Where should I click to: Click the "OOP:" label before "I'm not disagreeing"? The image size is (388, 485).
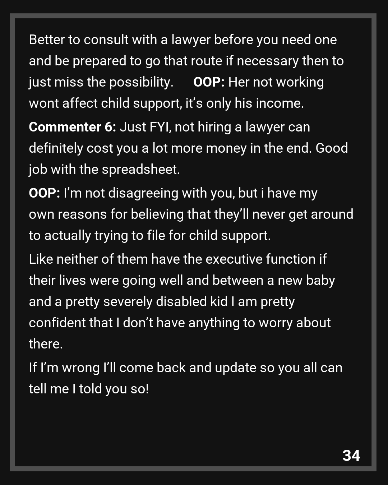coord(44,193)
